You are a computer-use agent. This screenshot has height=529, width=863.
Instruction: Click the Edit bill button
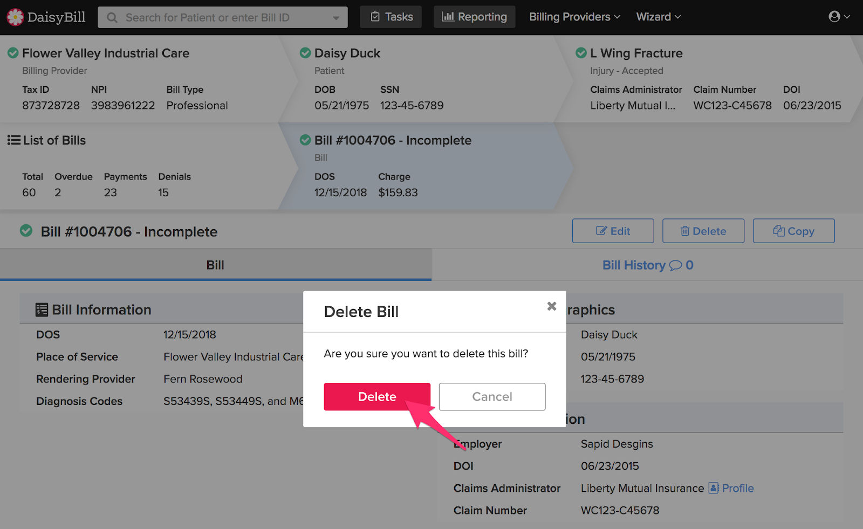coord(613,231)
